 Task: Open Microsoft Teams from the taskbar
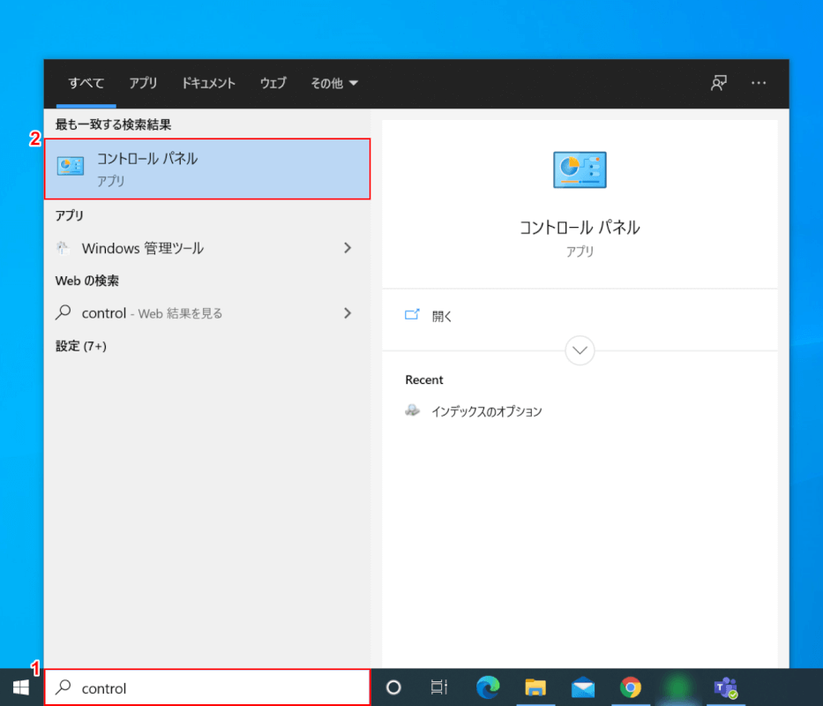(x=726, y=687)
